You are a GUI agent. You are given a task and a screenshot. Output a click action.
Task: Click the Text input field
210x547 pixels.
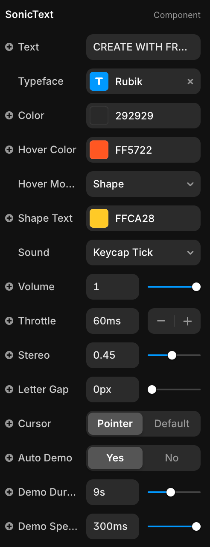click(x=143, y=47)
